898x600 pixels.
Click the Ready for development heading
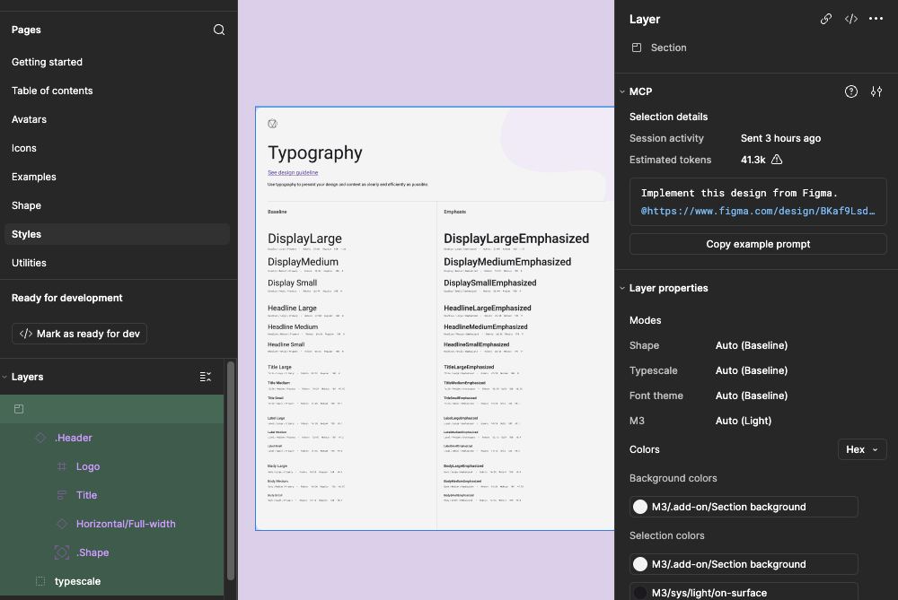(x=67, y=298)
